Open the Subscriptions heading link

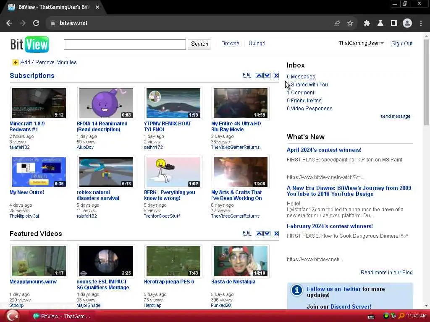[32, 75]
